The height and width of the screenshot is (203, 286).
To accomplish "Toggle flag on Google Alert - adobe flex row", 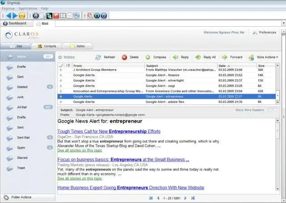I will pyautogui.click(x=61, y=102).
